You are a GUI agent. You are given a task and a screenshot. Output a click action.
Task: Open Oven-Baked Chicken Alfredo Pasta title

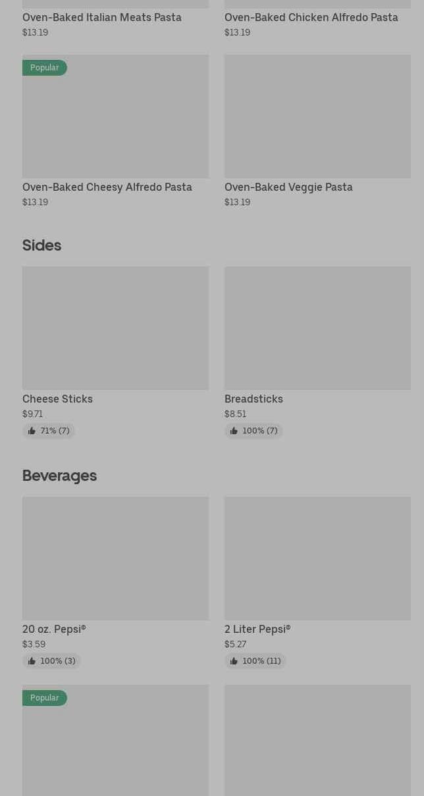[x=311, y=17]
